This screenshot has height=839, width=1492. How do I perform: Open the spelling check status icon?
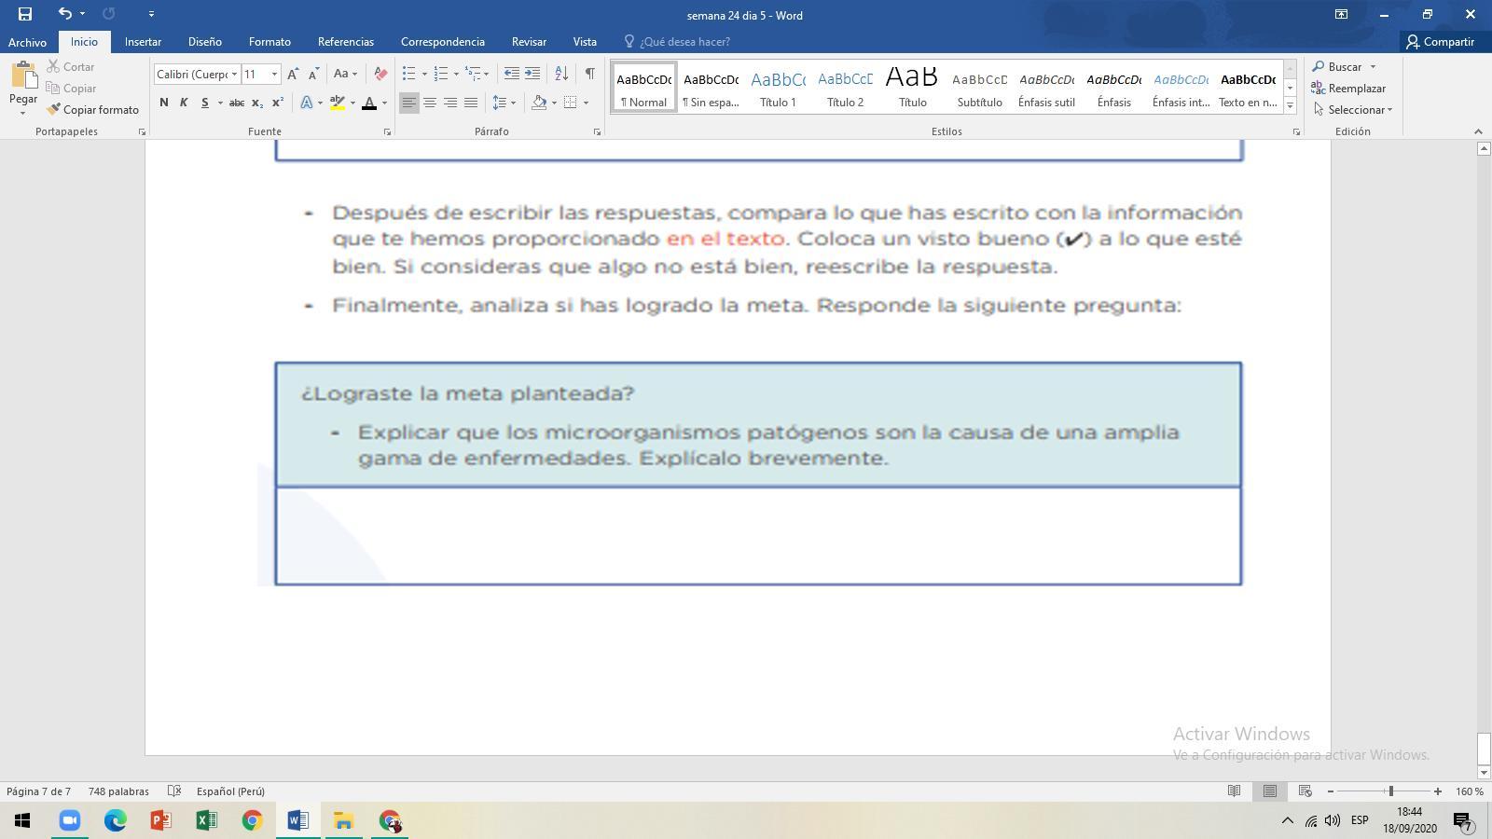pyautogui.click(x=173, y=791)
